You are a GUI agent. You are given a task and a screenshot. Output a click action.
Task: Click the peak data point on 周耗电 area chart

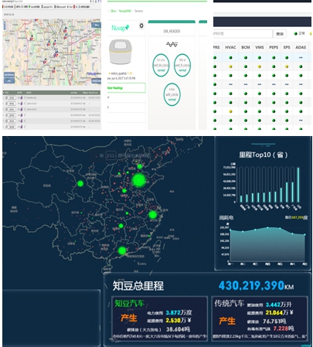[x=267, y=227]
